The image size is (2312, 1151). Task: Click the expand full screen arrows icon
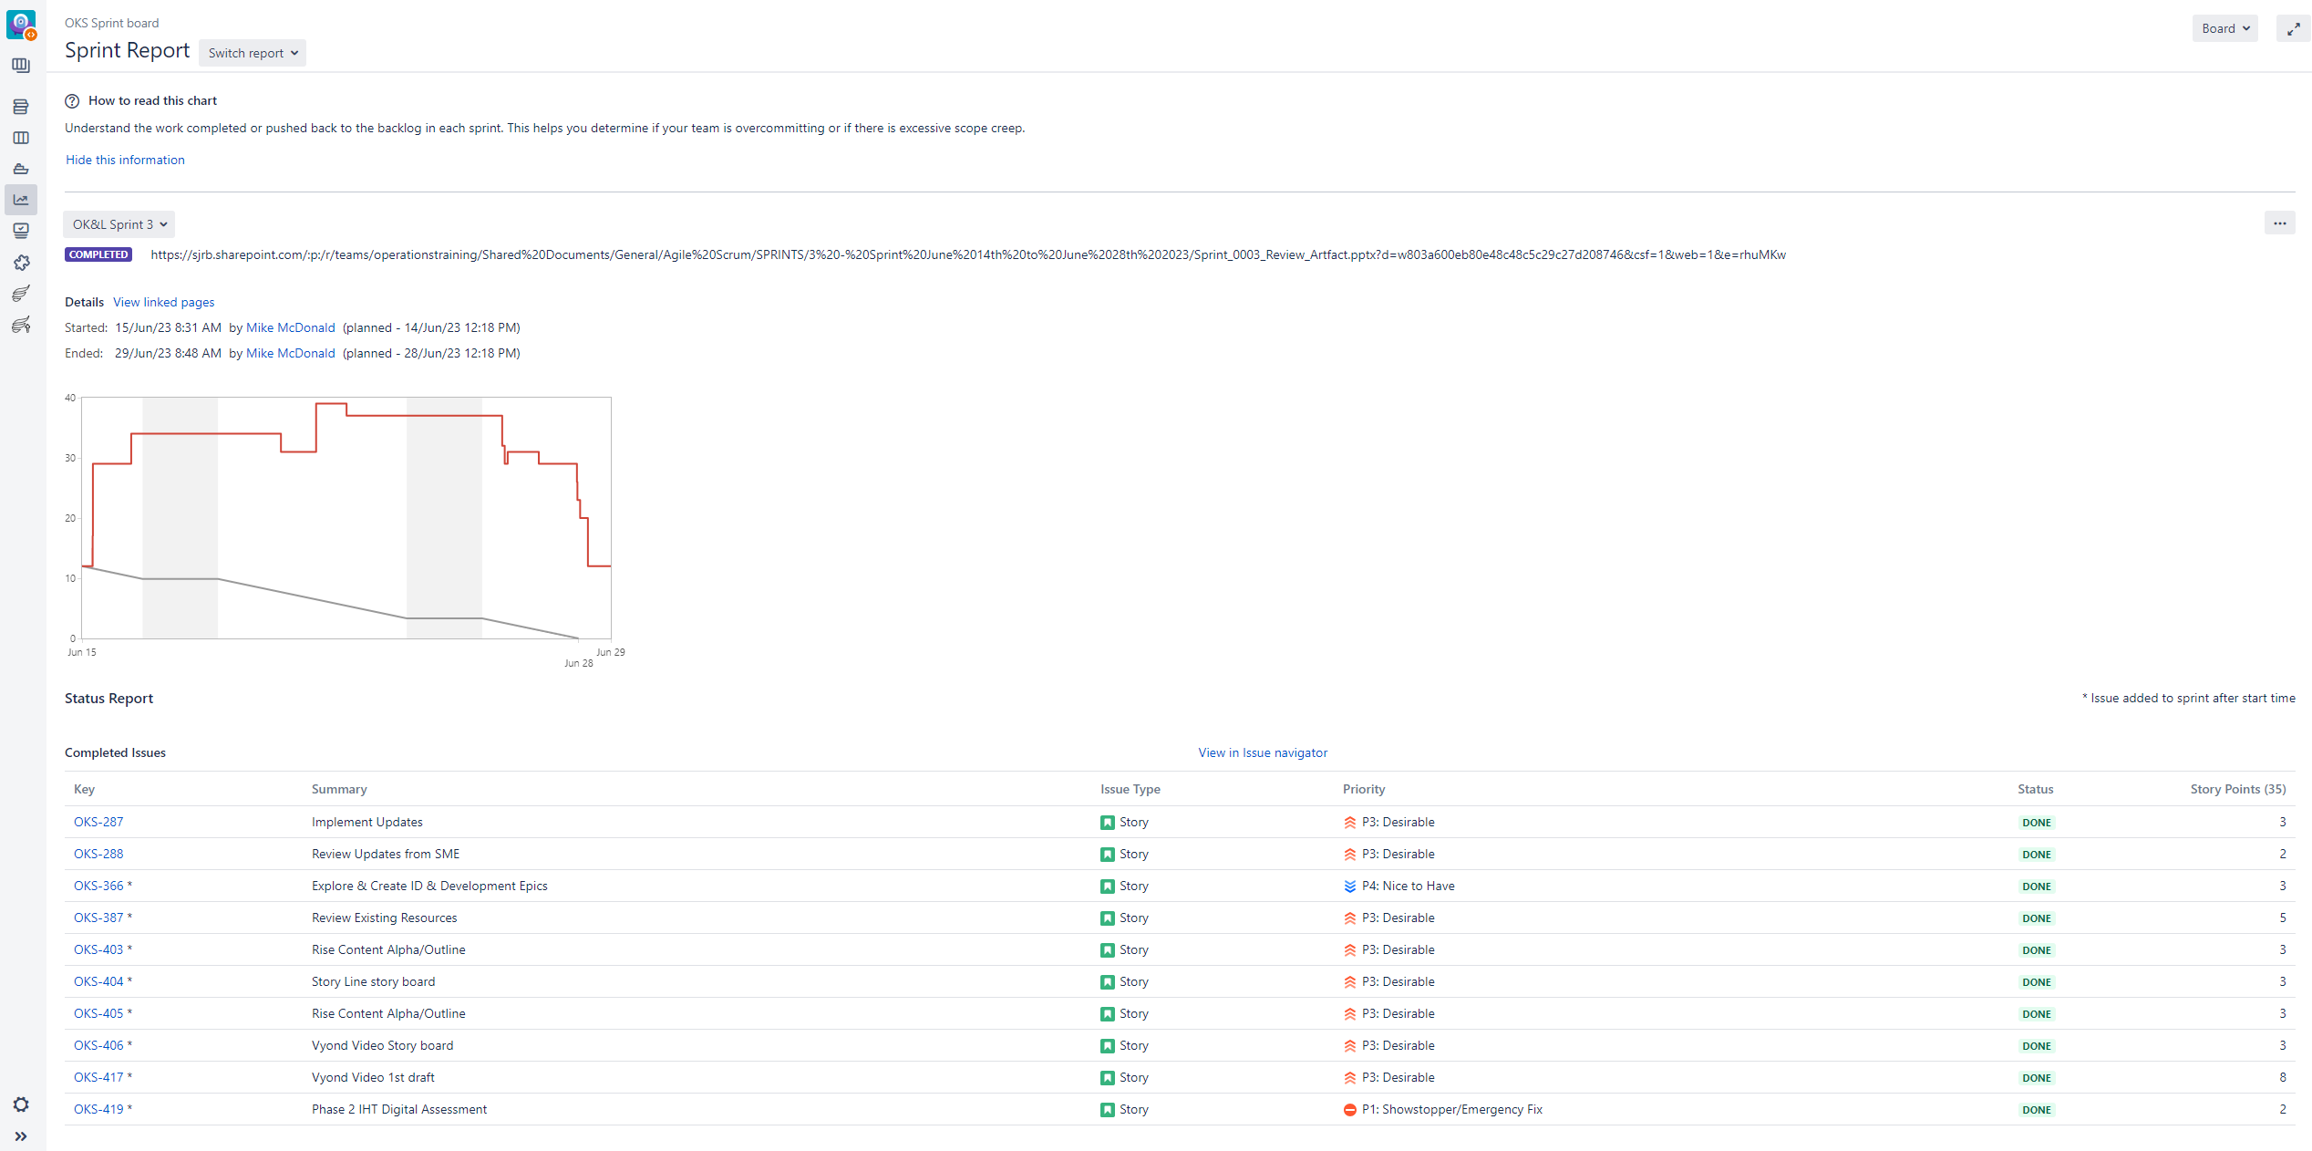pyautogui.click(x=2293, y=29)
